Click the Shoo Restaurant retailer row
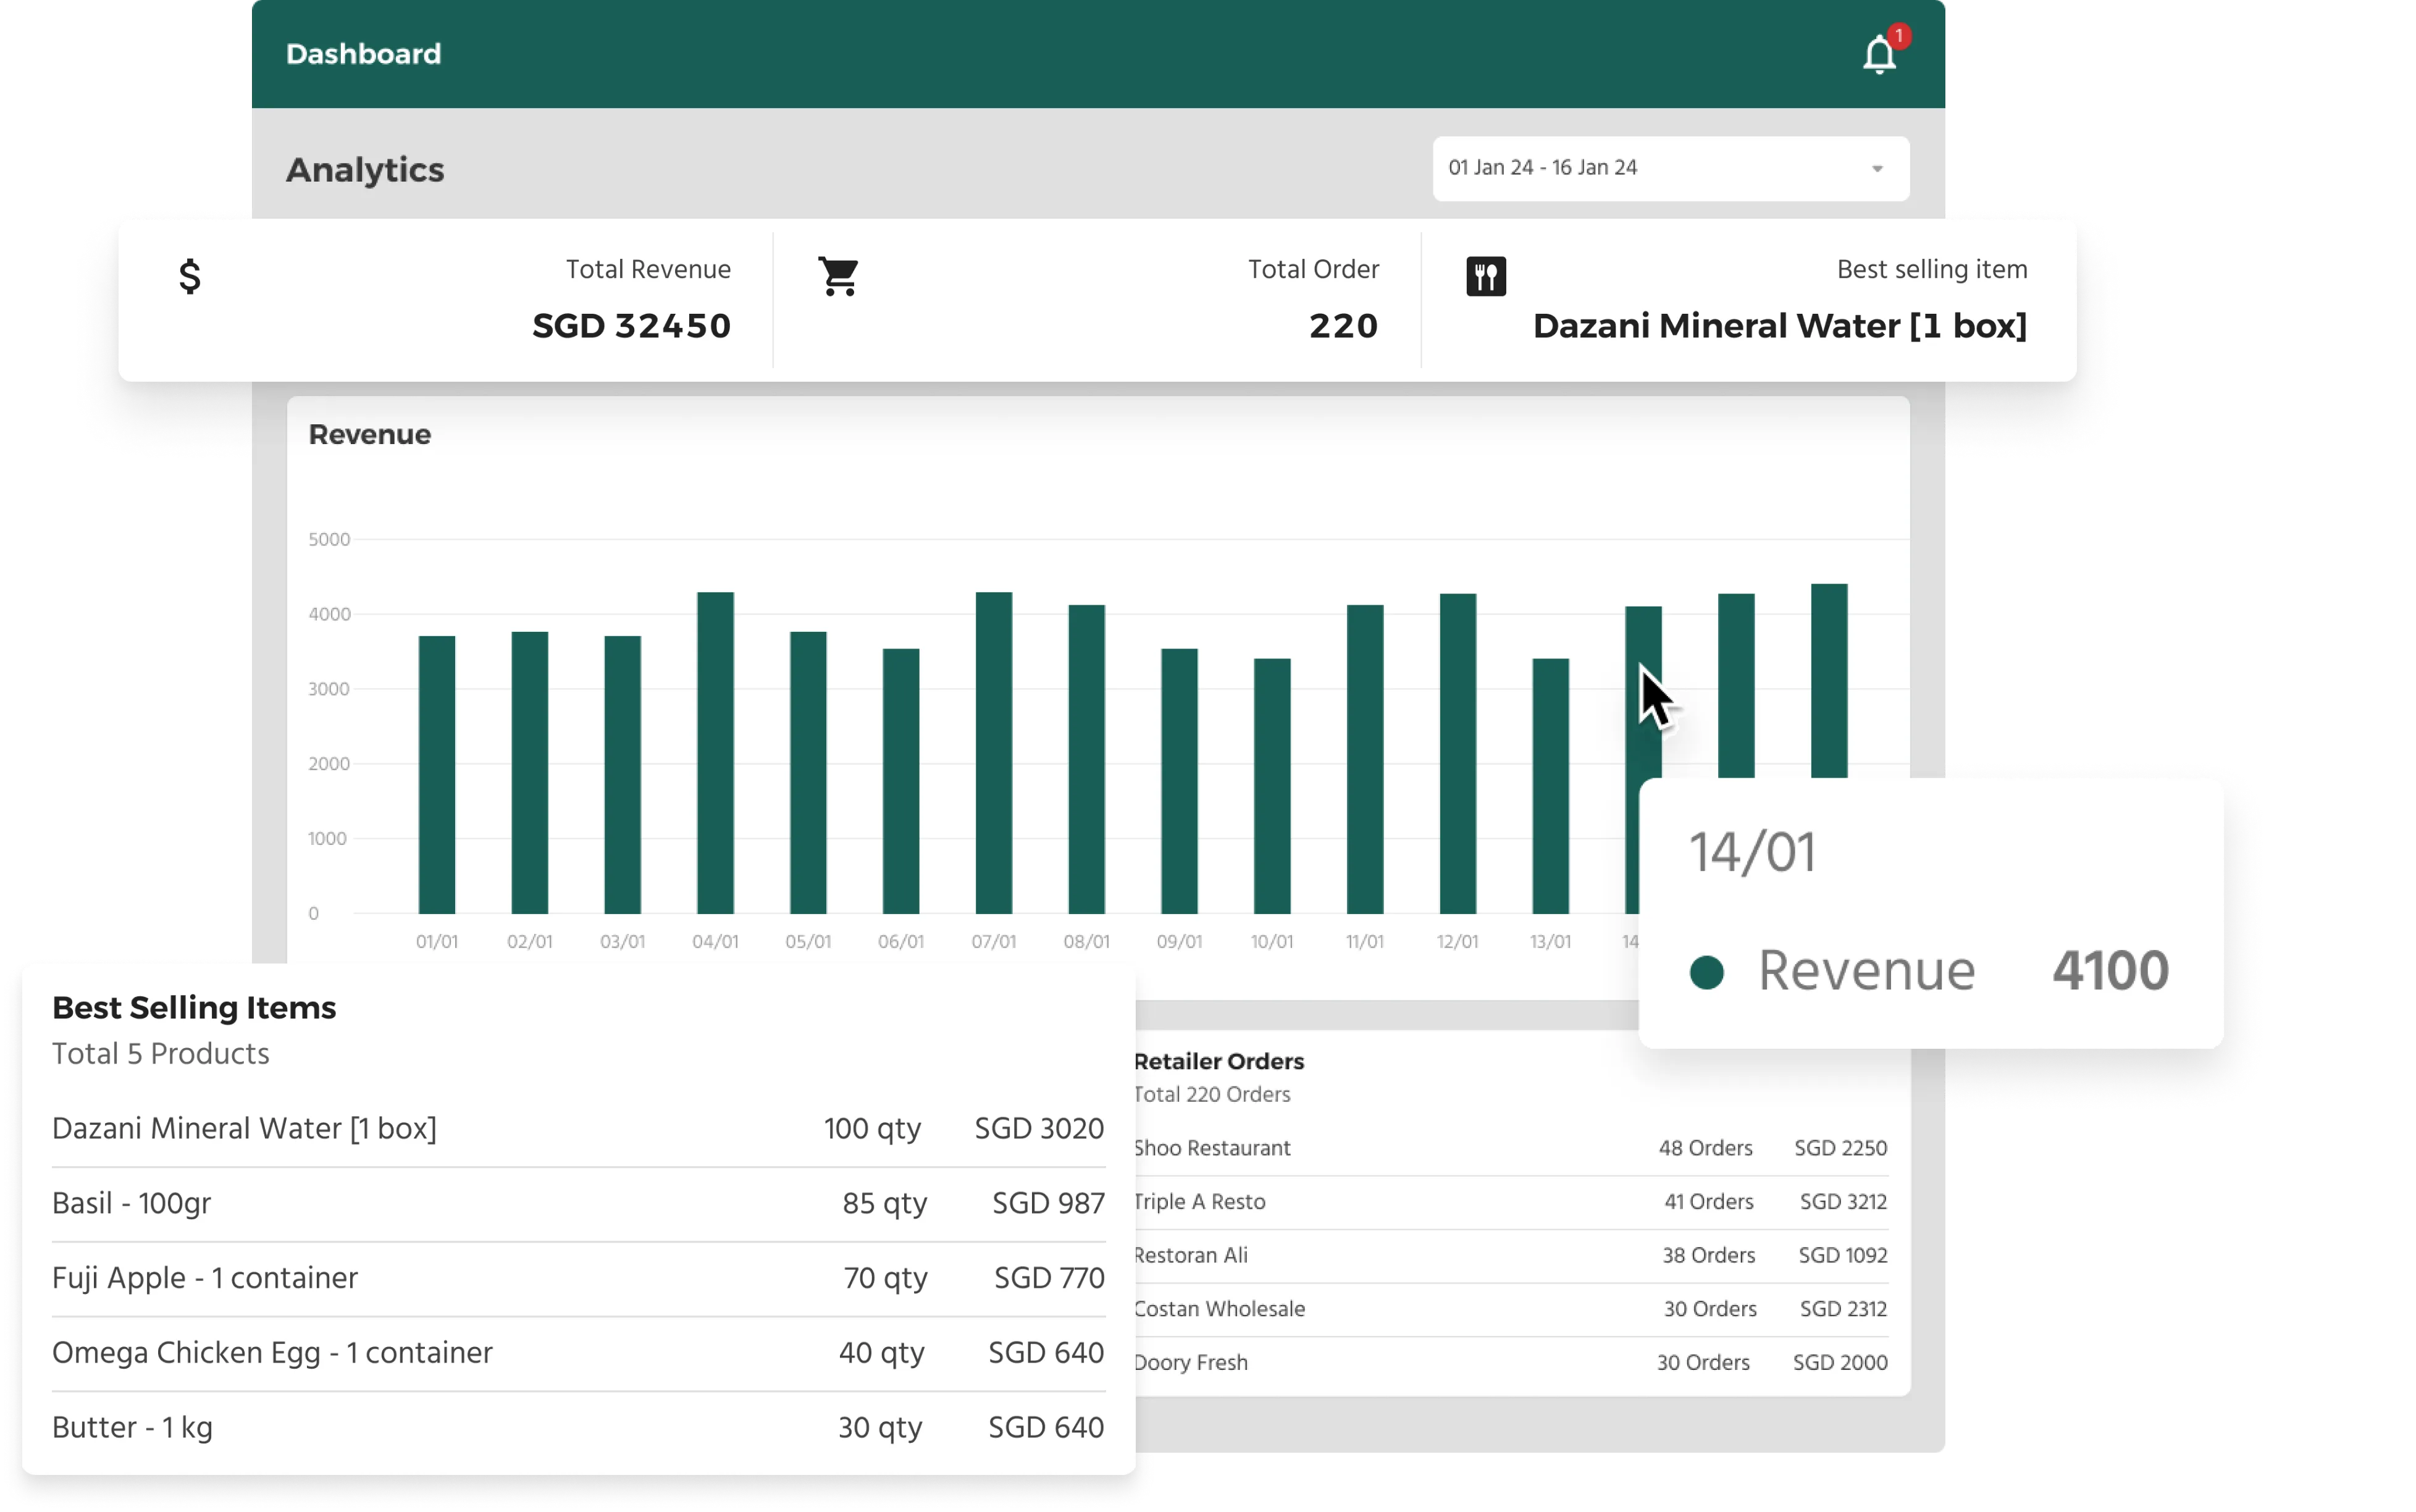The width and height of the screenshot is (2416, 1512). [x=1511, y=1149]
